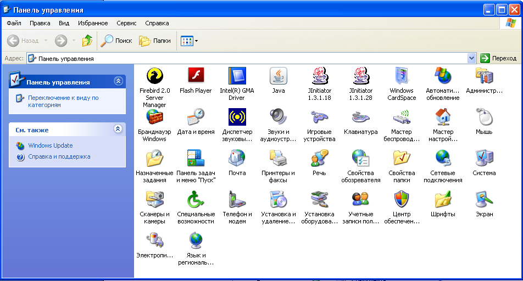The image size is (523, 281).
Task: Open the Клавиатура icon
Action: tap(360, 117)
